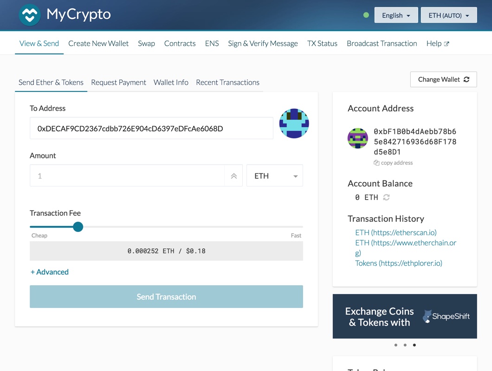Click the green network status dot
The width and height of the screenshot is (492, 371).
point(366,15)
